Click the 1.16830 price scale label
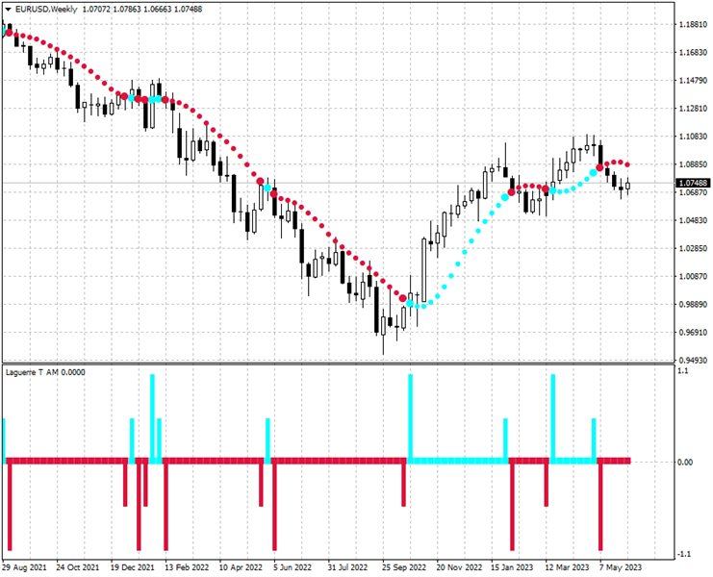Image resolution: width=713 pixels, height=577 pixels. pyautogui.click(x=693, y=53)
